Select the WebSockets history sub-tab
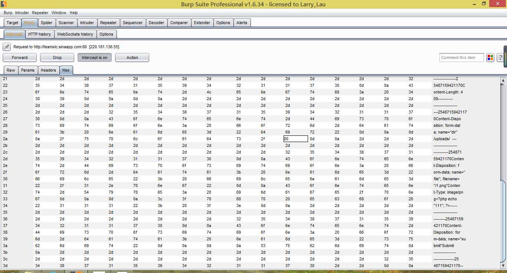507x273 pixels. click(x=75, y=34)
